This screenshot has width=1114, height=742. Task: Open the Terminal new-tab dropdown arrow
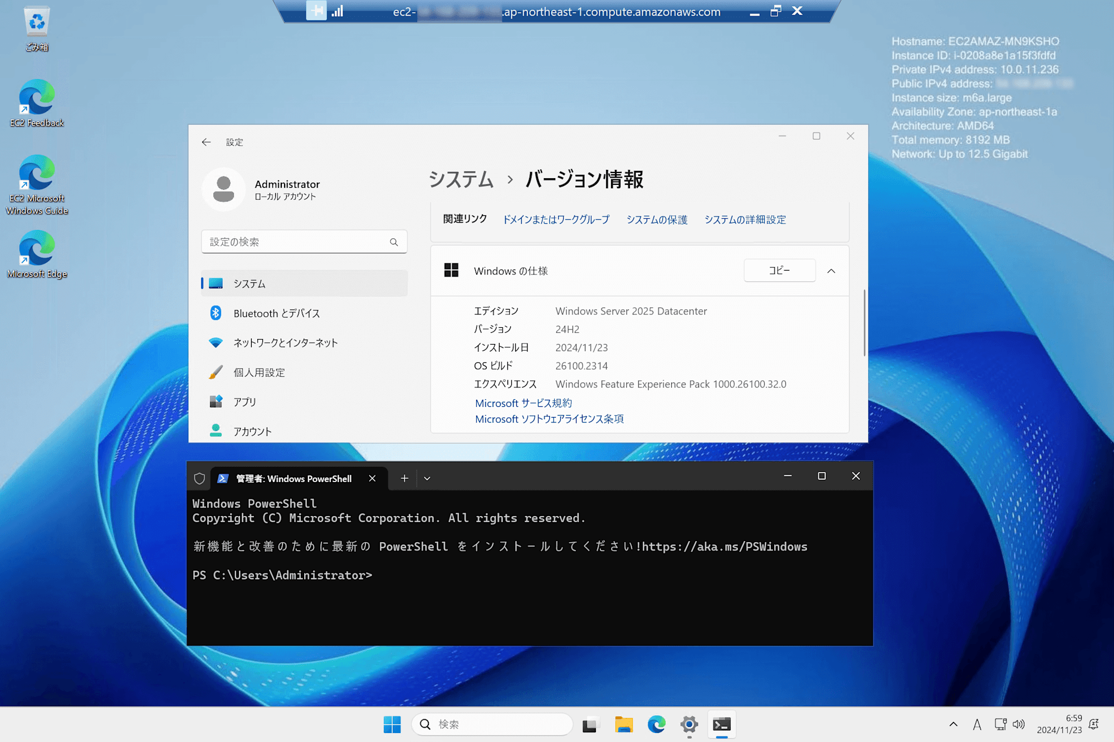point(427,478)
